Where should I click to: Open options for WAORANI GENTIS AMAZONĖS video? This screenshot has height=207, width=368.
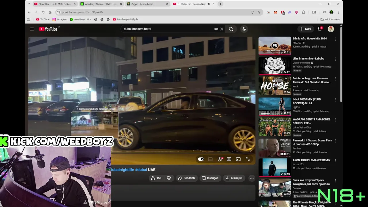[335, 120]
